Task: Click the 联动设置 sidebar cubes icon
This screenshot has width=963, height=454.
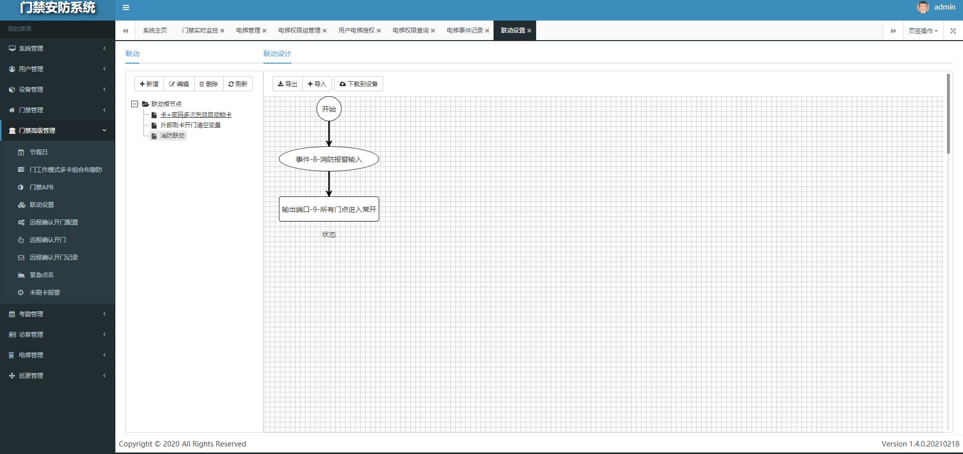Action: click(x=21, y=205)
